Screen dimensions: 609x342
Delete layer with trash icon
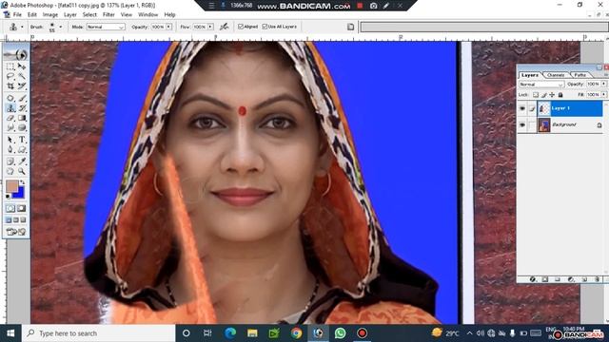coord(598,279)
